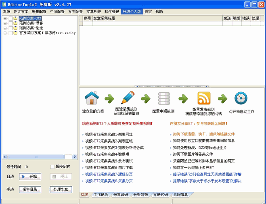
Task: Click the 文章采集标题 column header
Action: pyautogui.click(x=157, y=18)
